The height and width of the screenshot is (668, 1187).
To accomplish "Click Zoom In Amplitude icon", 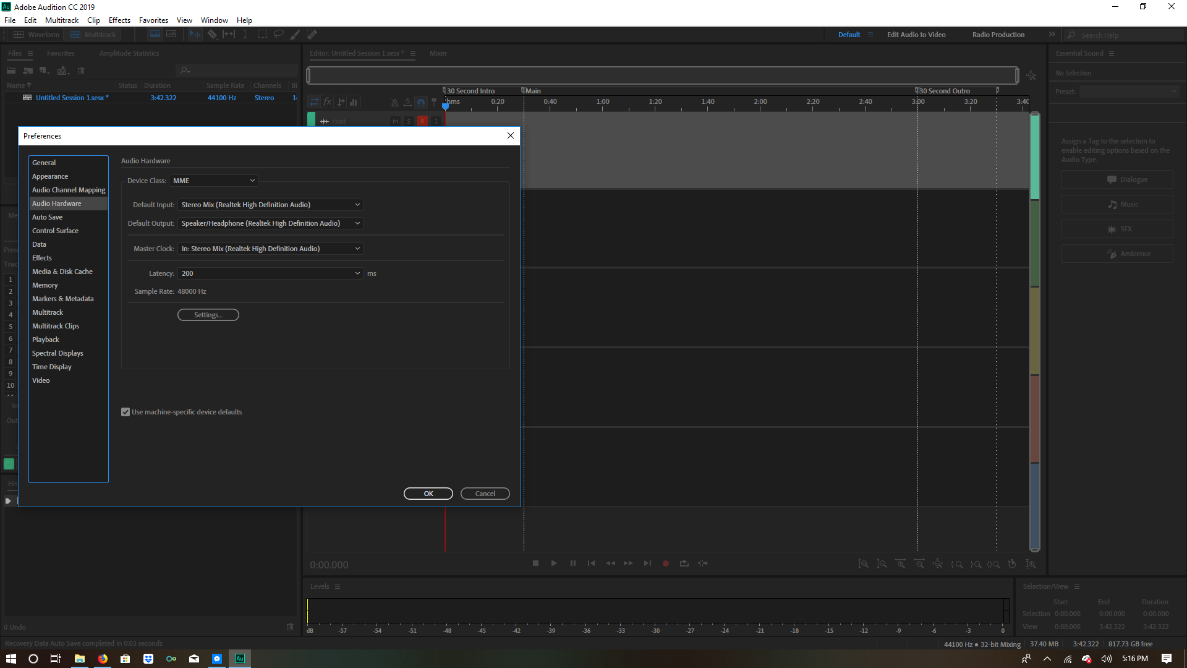I will [x=864, y=564].
